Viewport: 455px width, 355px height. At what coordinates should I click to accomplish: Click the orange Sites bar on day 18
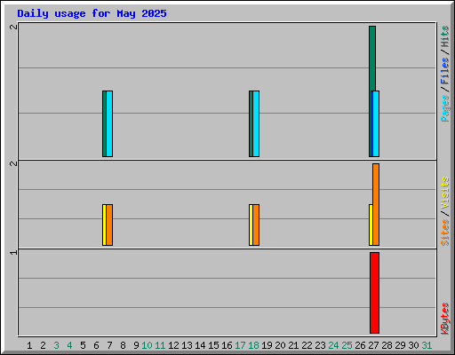[x=256, y=225]
